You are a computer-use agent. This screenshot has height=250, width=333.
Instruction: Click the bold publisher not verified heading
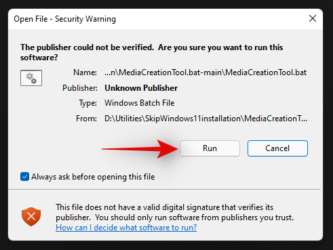coord(151,52)
